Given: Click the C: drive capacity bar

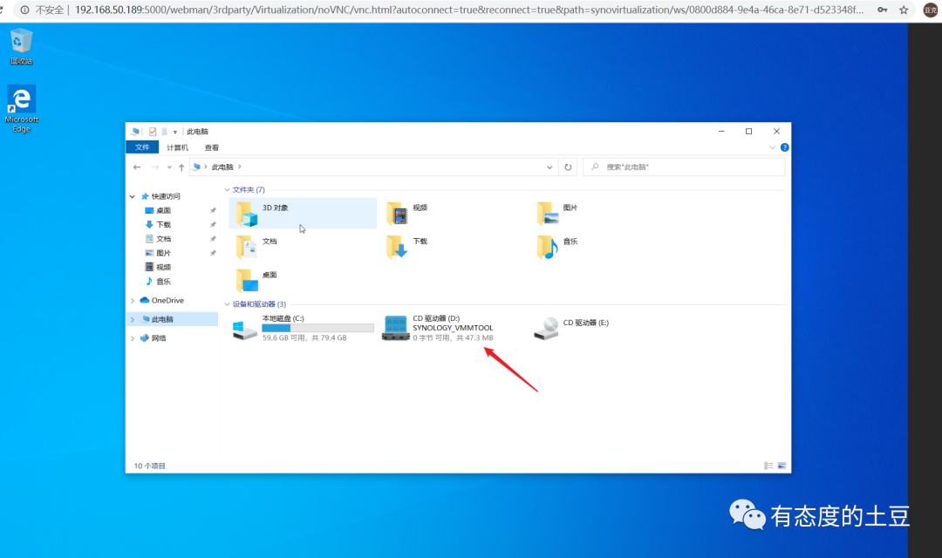Looking at the screenshot, I should point(317,328).
